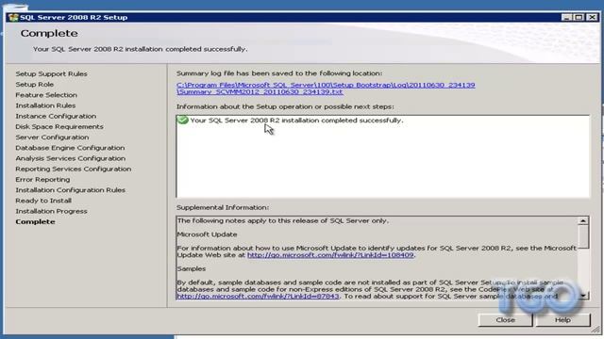Select the Database Engine Configuration step
The image size is (604, 339).
tap(70, 148)
